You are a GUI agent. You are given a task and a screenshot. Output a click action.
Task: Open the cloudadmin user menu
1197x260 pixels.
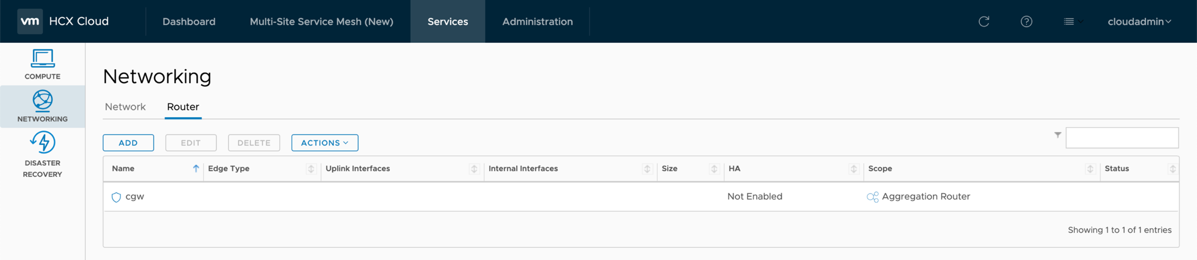pyautogui.click(x=1139, y=21)
